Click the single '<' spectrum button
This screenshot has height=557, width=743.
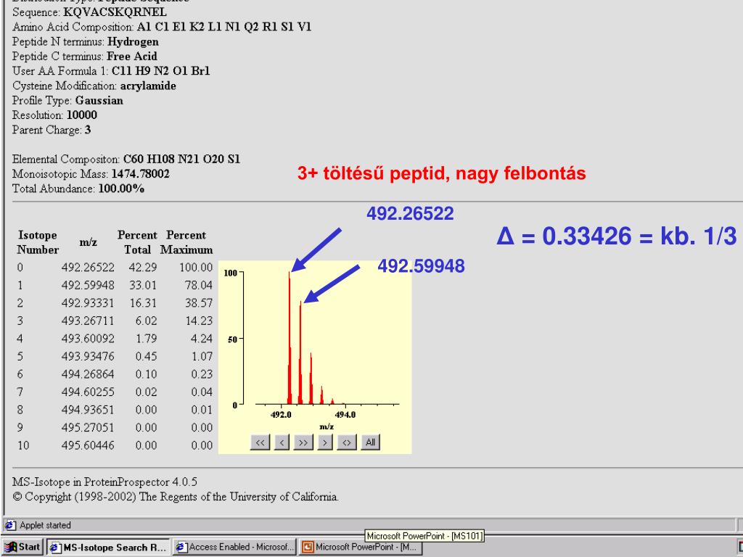coord(282,442)
